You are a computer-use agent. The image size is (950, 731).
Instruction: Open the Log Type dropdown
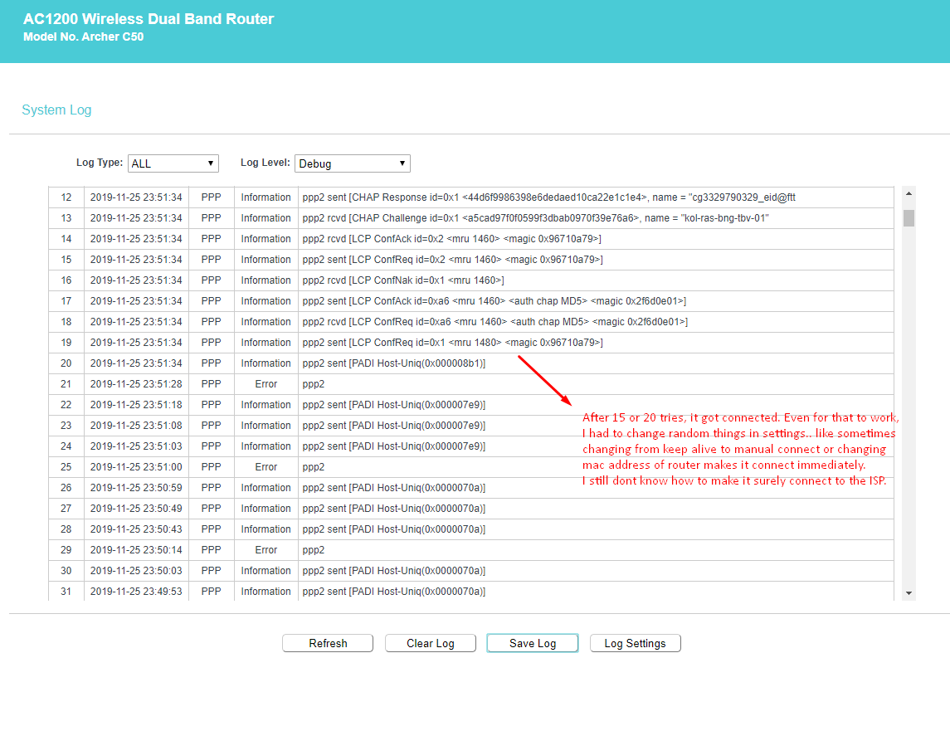pyautogui.click(x=173, y=163)
